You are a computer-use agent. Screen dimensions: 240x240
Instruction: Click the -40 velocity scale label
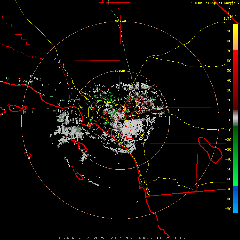pyautogui.click(x=228, y=159)
